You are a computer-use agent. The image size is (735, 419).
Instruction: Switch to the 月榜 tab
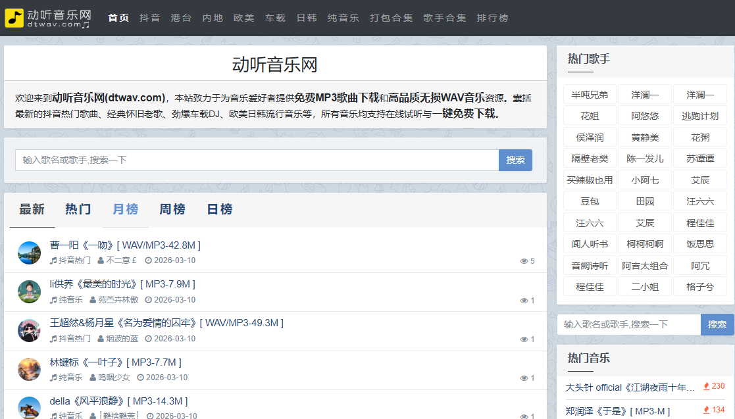click(125, 209)
